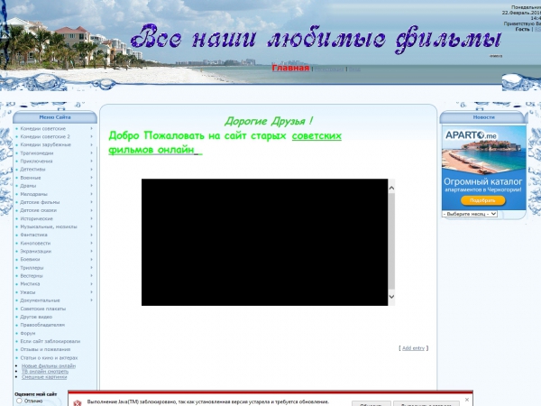This screenshot has width=541, height=406.
Task: Open the Вход login link
Action: tap(354, 69)
